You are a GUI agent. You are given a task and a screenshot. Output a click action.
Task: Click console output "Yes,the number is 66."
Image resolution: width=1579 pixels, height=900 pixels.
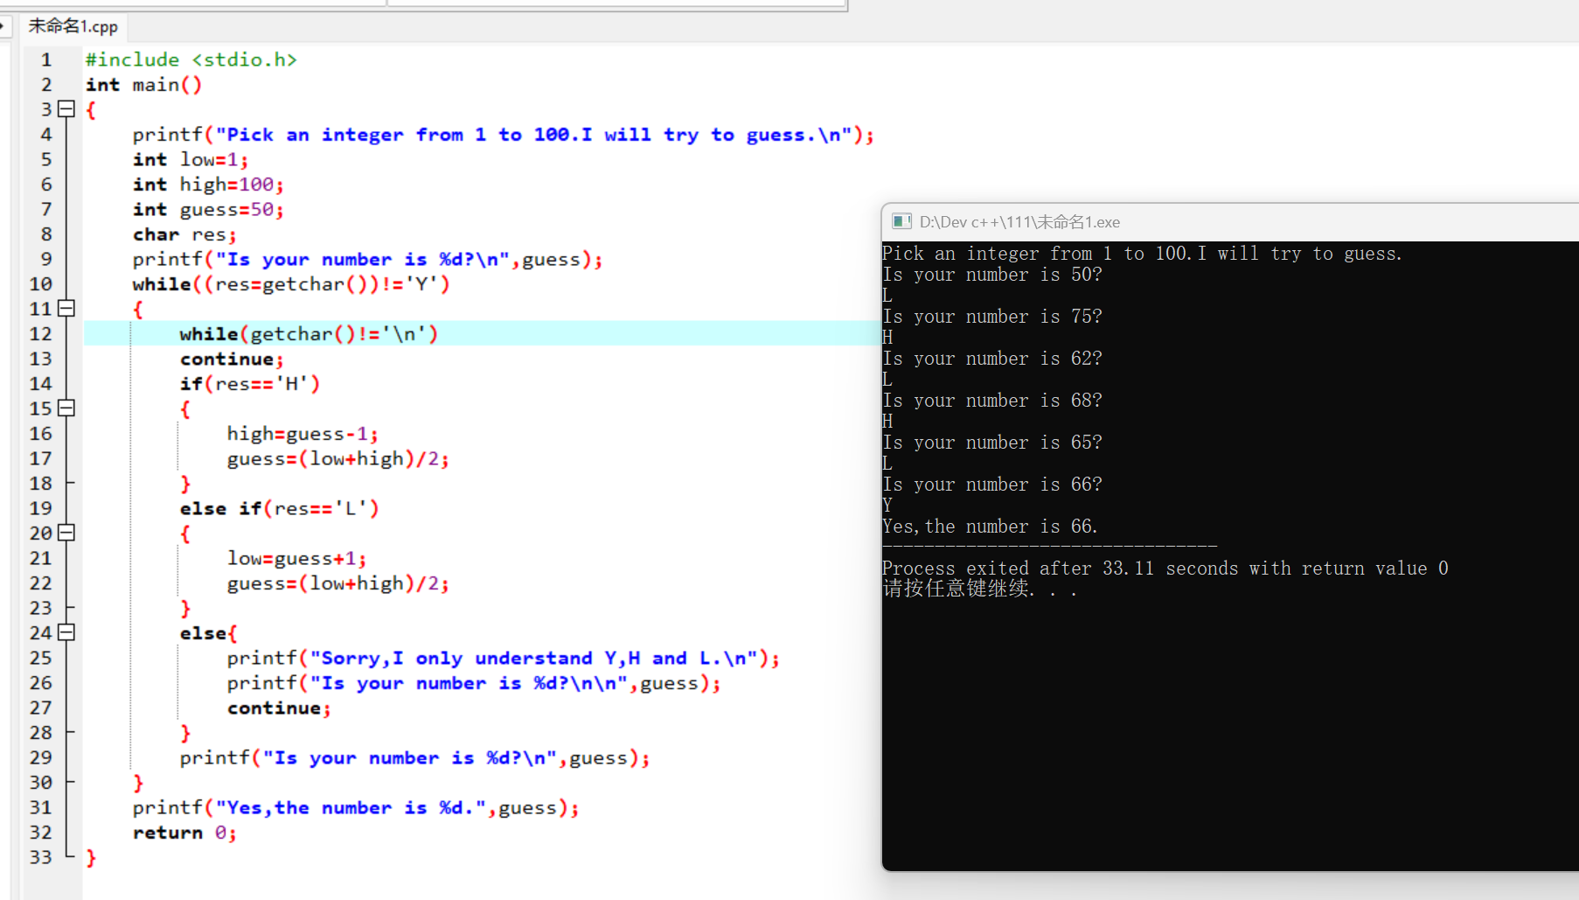tap(990, 527)
